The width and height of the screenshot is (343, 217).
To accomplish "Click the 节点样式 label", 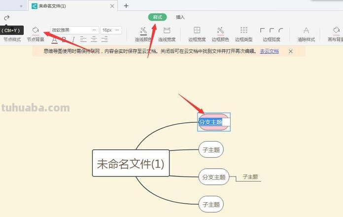I will coord(12,39).
